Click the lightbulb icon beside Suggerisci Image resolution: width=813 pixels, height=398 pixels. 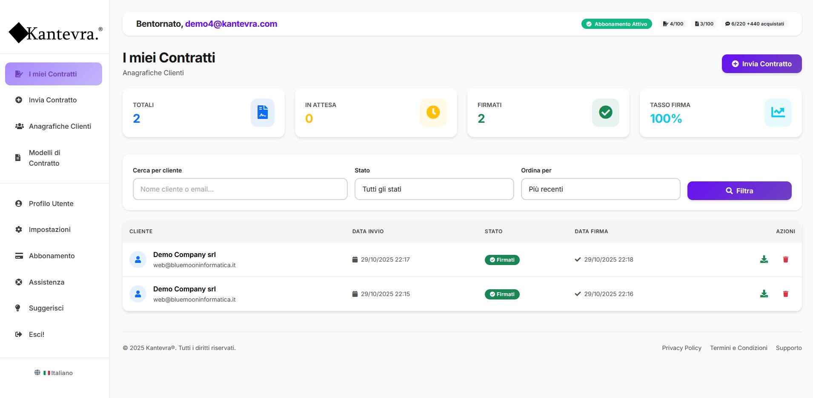tap(18, 308)
